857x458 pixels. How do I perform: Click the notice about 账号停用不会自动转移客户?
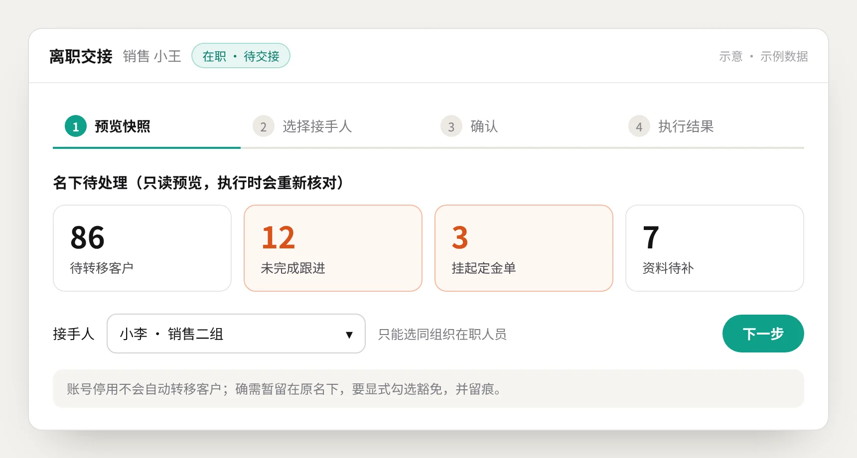tap(428, 389)
